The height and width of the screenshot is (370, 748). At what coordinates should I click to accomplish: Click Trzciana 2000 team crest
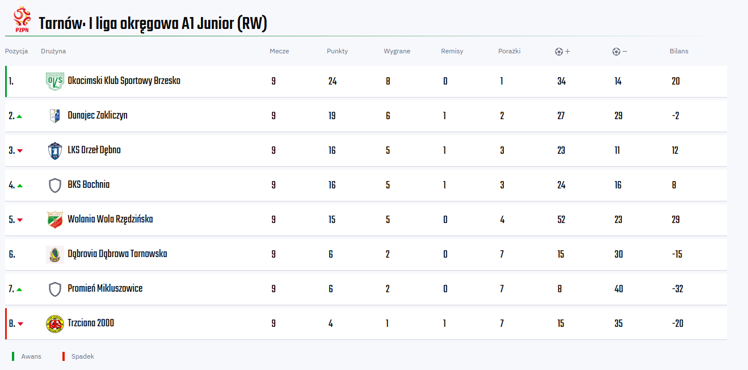click(x=55, y=323)
